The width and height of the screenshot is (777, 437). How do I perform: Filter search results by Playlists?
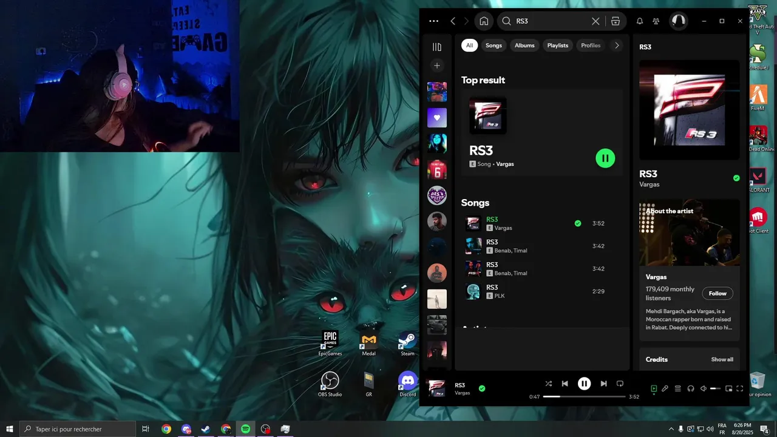[x=558, y=46]
